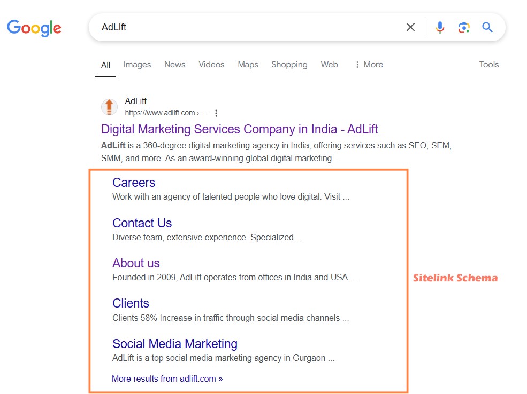
Task: Expand the More search filters menu
Action: pos(369,65)
